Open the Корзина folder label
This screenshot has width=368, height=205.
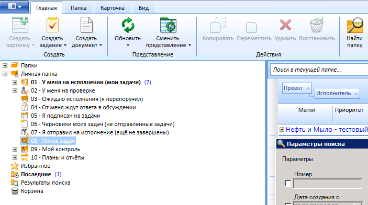point(32,191)
